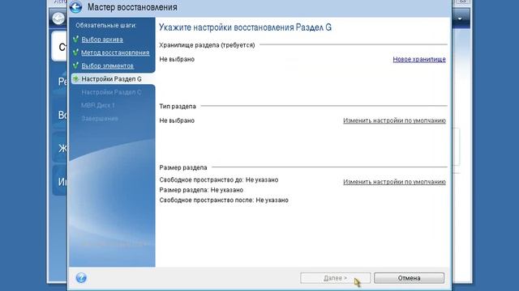Click the 'Мастер восстановления' window title
Screen dimensions: 519x291
pyautogui.click(x=132, y=7)
